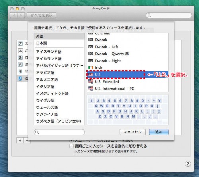Viewport: 199px width, 177px height.
Task: Click the add input source plus button
Action: pos(20,140)
